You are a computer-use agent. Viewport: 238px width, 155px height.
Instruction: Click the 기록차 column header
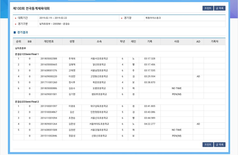click(214, 41)
